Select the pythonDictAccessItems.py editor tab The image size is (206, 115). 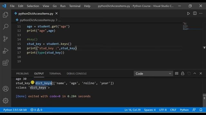[x=36, y=13]
